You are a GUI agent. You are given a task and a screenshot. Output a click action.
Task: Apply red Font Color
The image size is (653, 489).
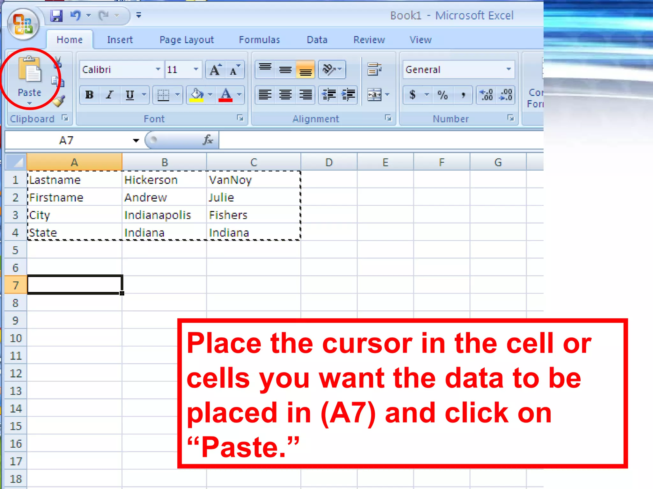click(x=226, y=95)
